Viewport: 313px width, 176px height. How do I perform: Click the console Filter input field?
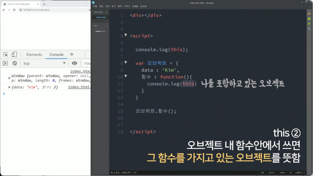(87, 64)
